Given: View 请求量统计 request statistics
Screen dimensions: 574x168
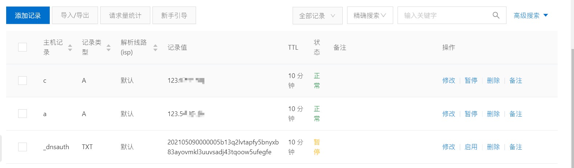Looking at the screenshot, I should (x=125, y=16).
